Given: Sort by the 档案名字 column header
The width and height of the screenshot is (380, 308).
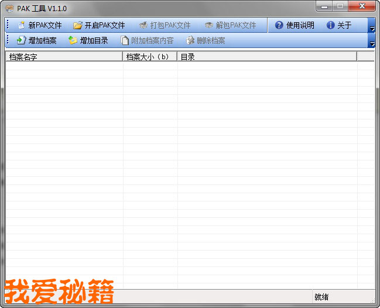Looking at the screenshot, I should pos(64,57).
